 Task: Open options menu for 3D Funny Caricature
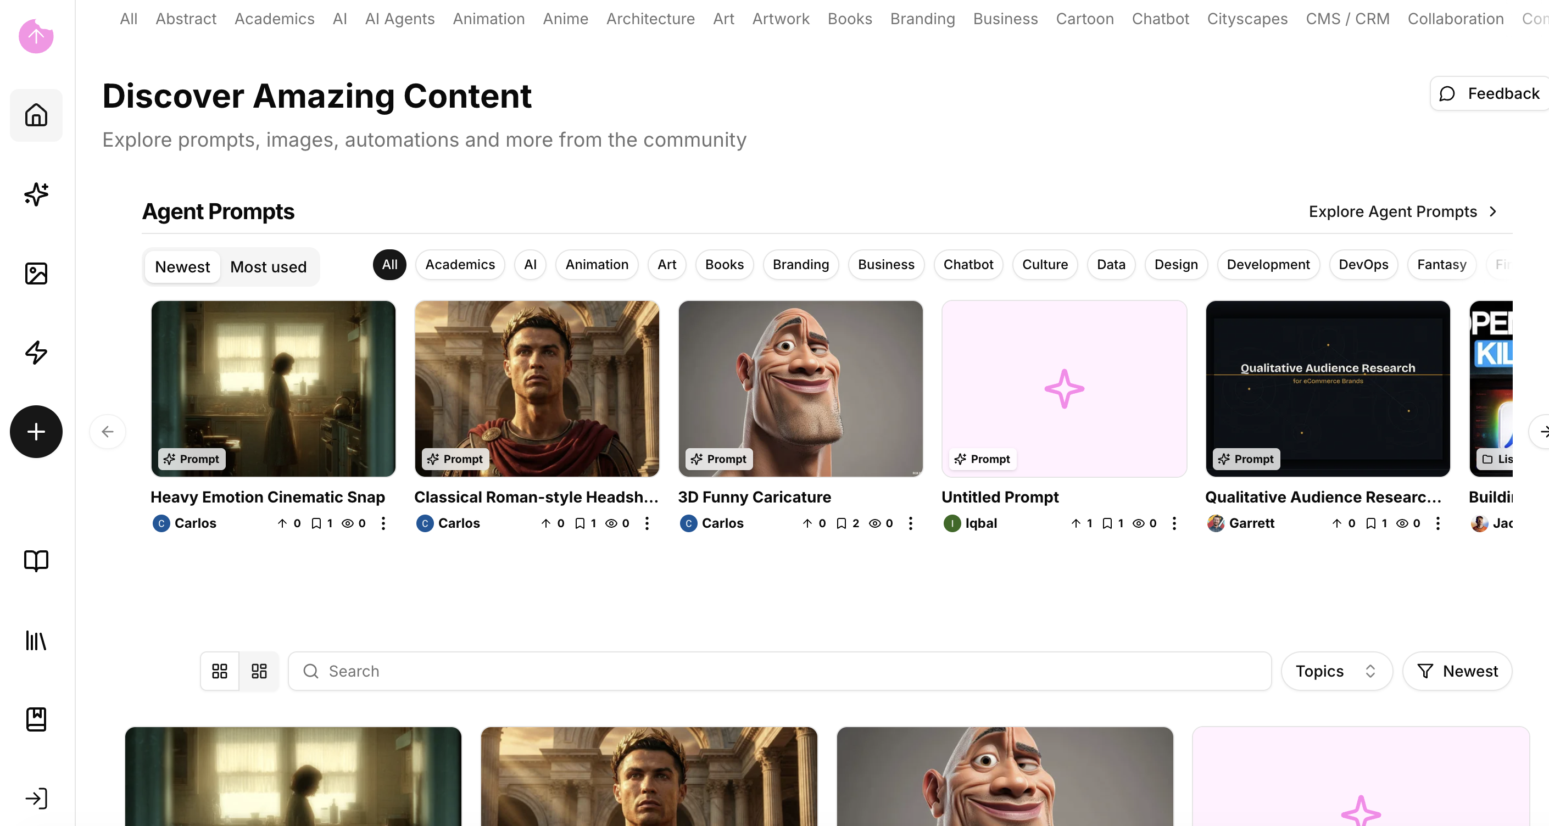910,523
